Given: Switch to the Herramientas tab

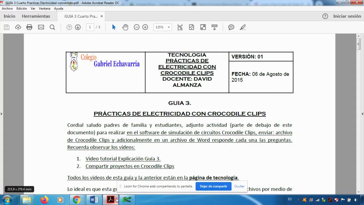Looking at the screenshot, I should [x=36, y=16].
